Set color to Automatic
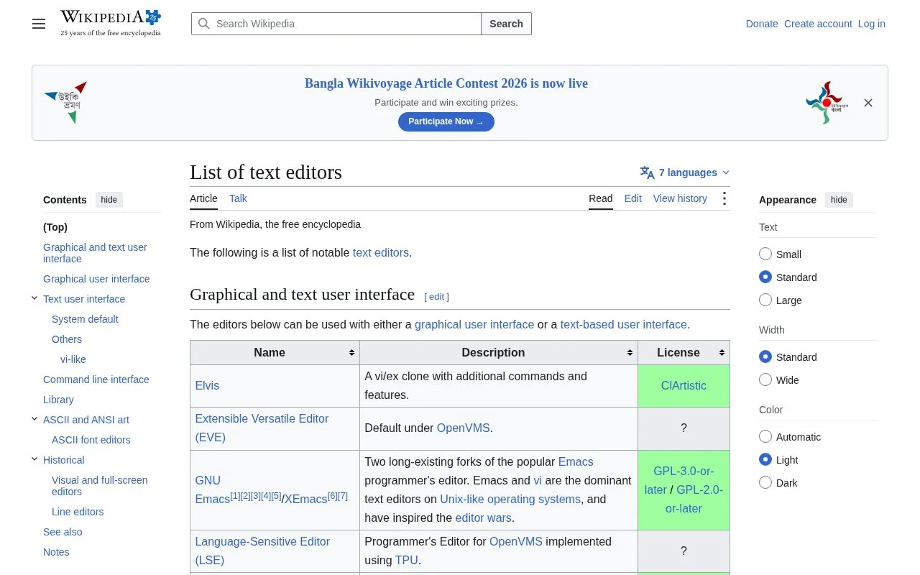Image resolution: width=920 pixels, height=575 pixels. (x=765, y=436)
